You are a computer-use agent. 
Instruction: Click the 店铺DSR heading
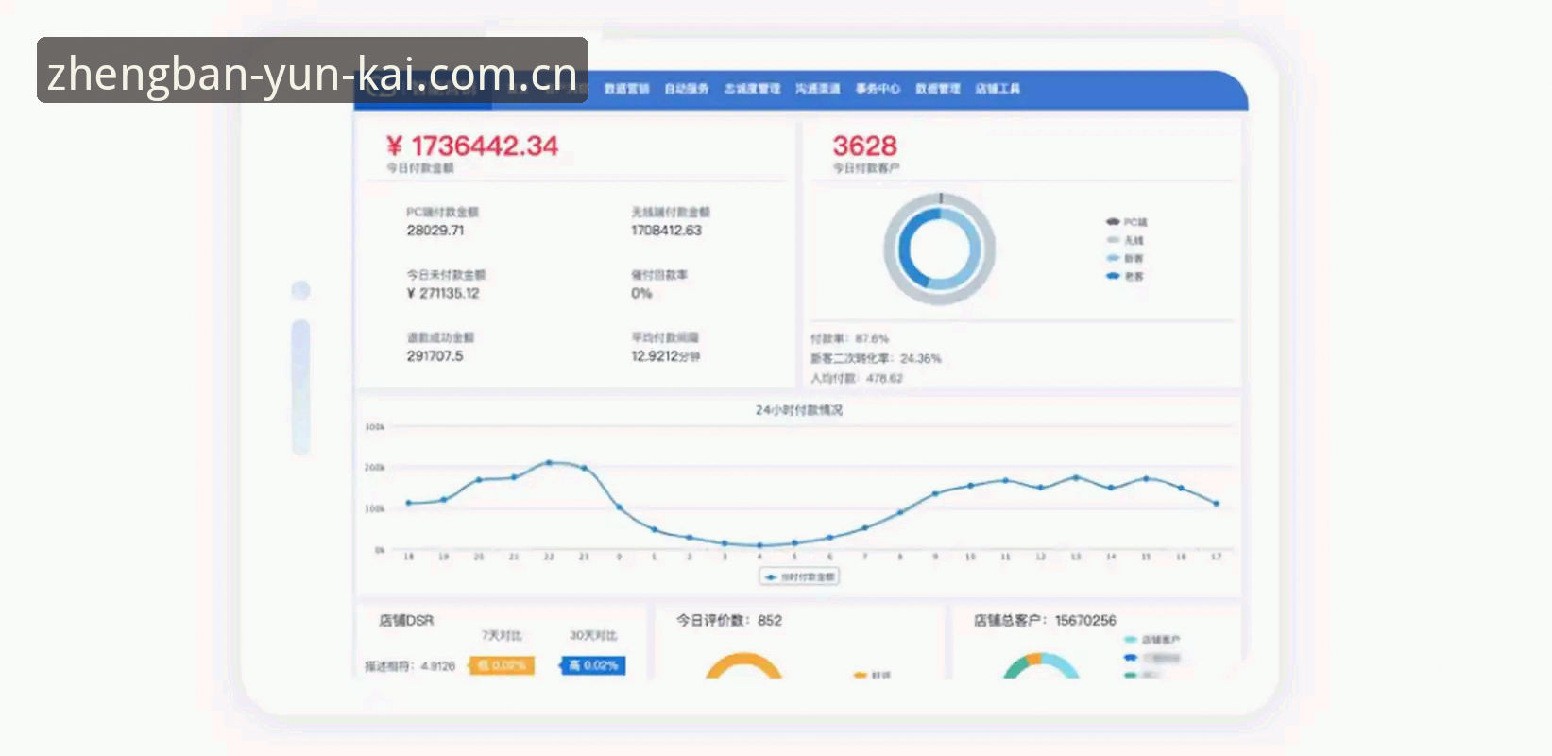pos(406,621)
